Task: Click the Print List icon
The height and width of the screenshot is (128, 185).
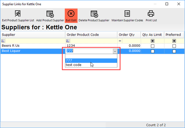Action: pyautogui.click(x=151, y=14)
